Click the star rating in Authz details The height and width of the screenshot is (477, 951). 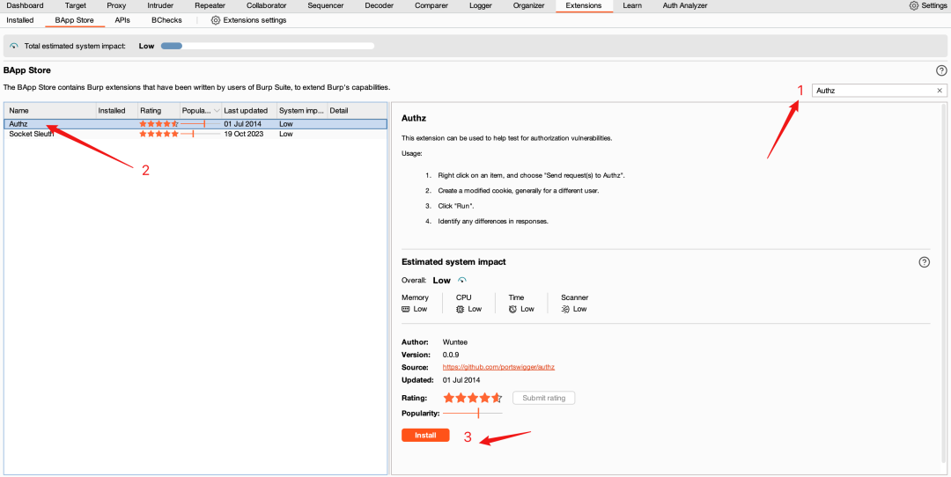tap(473, 398)
